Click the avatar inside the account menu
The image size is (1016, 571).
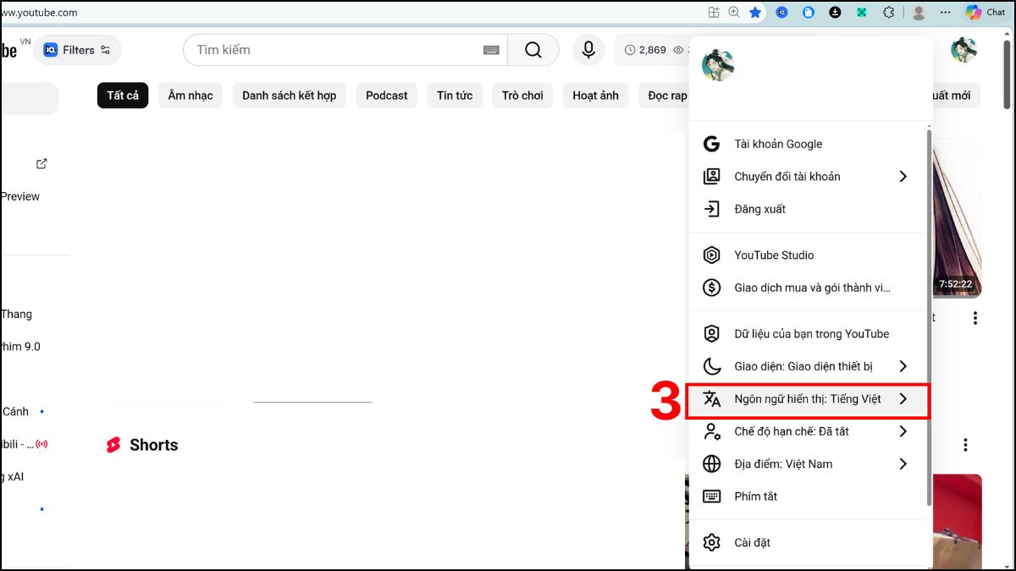click(x=718, y=65)
